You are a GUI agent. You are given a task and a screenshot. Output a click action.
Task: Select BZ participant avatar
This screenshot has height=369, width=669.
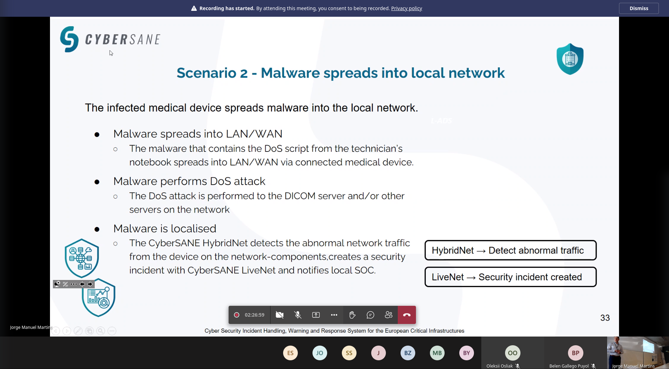pyautogui.click(x=408, y=353)
